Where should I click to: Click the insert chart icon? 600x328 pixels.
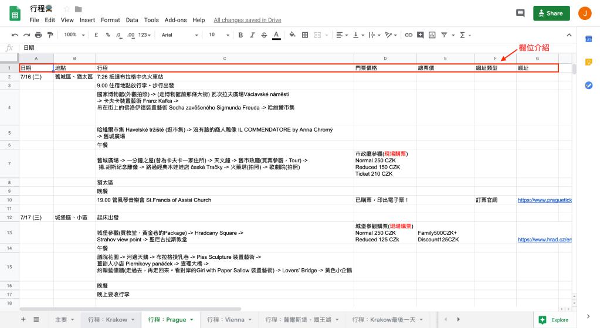tap(433, 35)
